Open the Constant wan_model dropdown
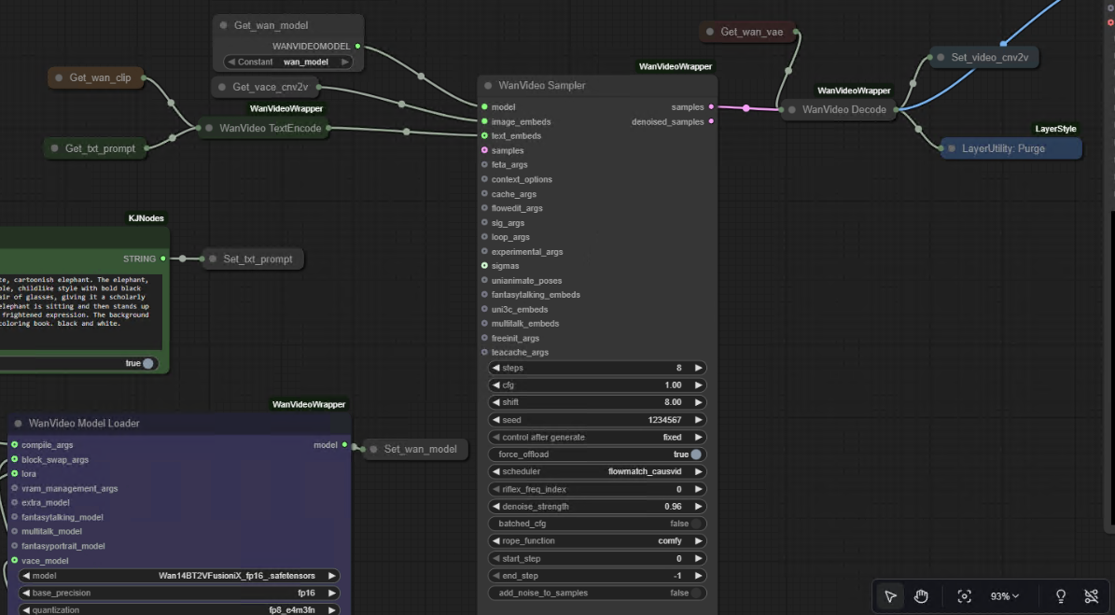 (x=288, y=62)
